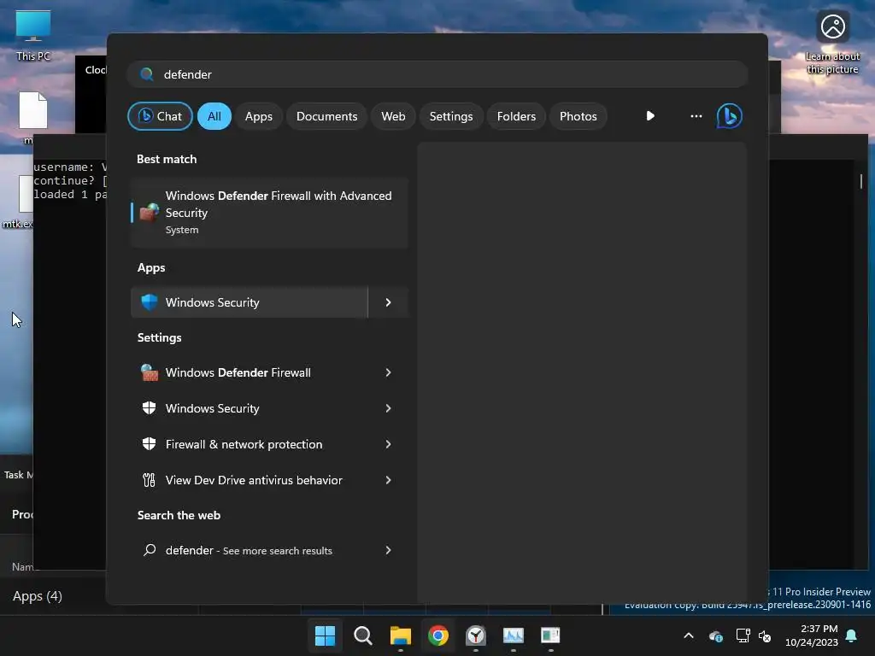Open Windows Defender Firewall with Advanced Security
Image resolution: width=875 pixels, height=656 pixels.
(269, 213)
